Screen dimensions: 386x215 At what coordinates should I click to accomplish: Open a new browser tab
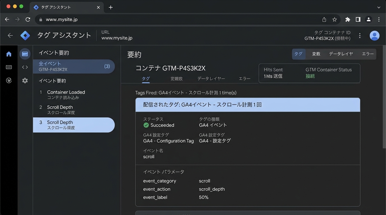click(111, 7)
